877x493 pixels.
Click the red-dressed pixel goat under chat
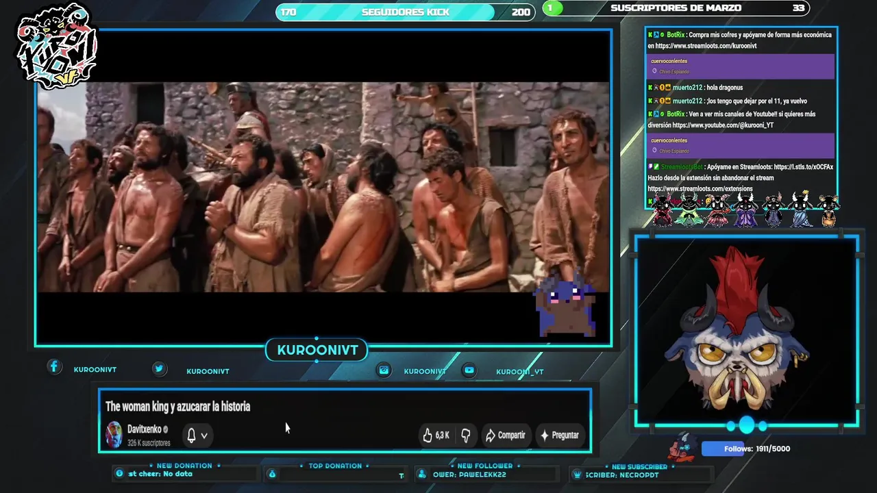coord(663,210)
